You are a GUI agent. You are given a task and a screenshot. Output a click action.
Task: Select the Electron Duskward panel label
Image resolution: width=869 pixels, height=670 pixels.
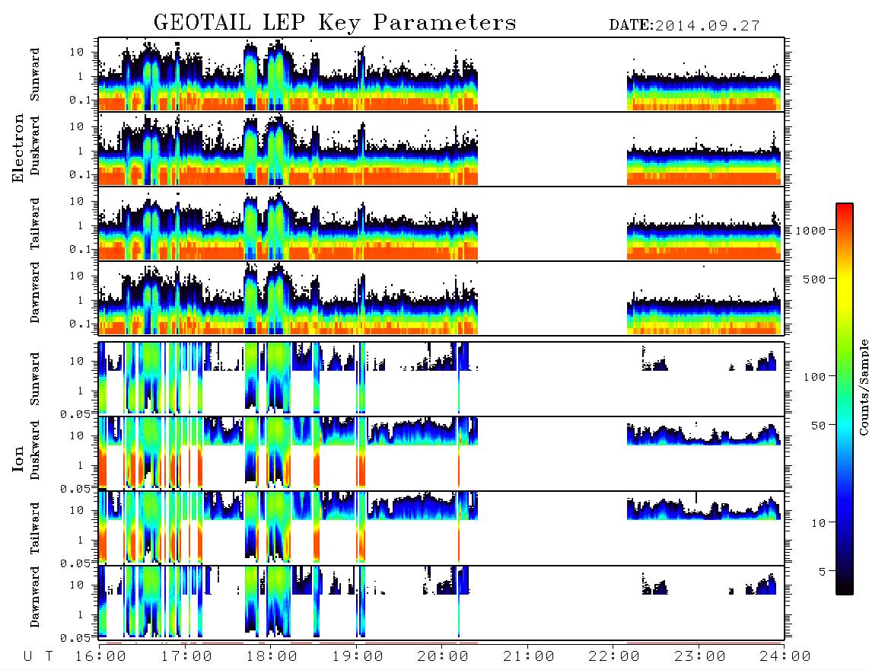35,145
